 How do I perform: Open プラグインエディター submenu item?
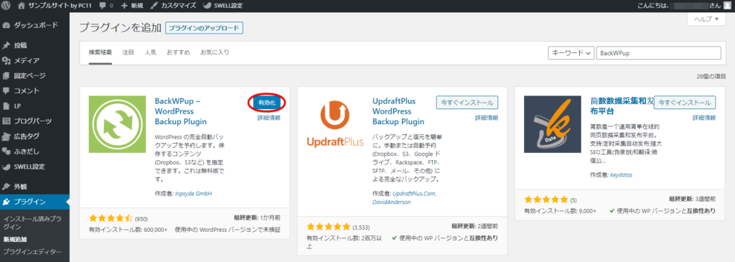click(x=32, y=252)
